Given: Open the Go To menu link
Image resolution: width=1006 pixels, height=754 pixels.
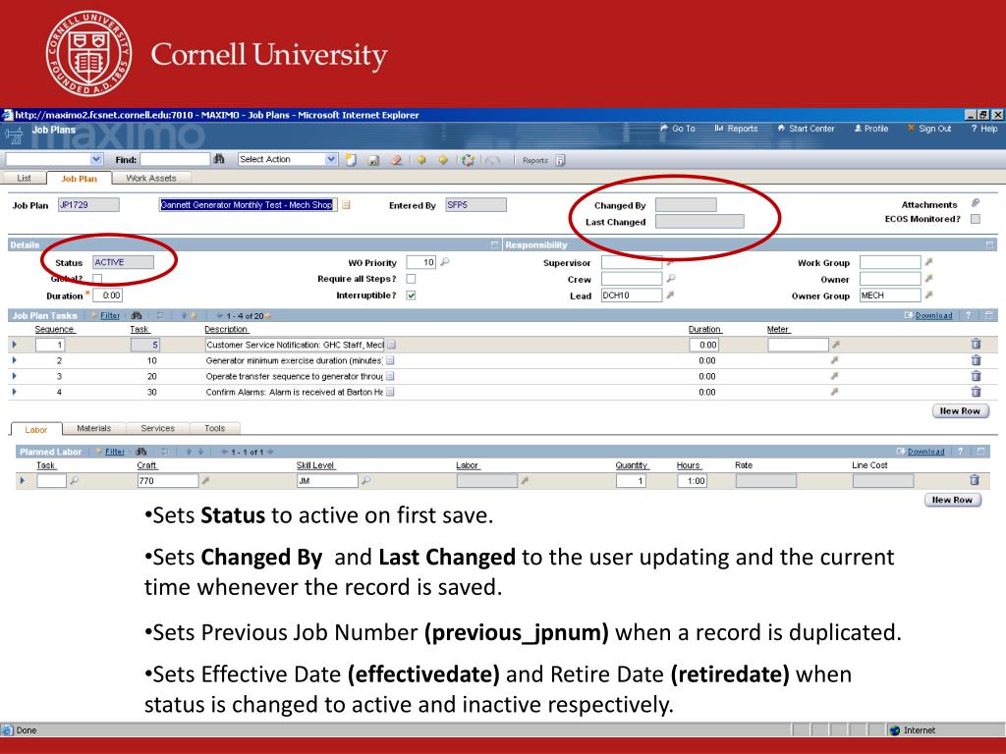Looking at the screenshot, I should coord(678,129).
